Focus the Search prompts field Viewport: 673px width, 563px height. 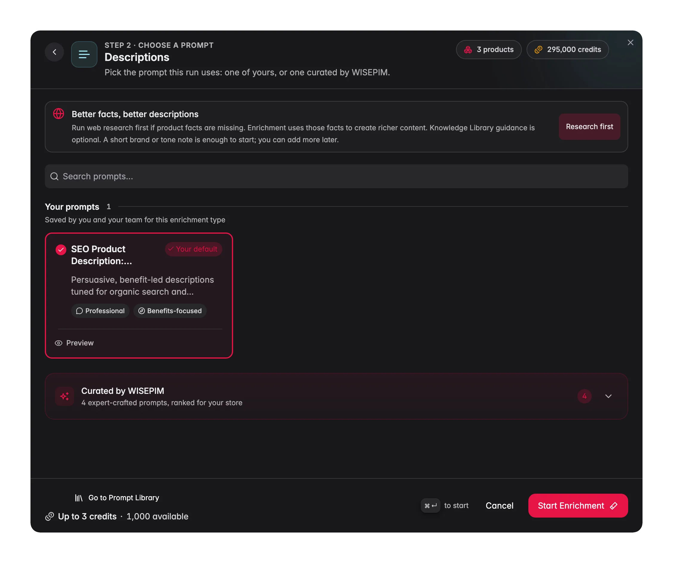(x=336, y=176)
